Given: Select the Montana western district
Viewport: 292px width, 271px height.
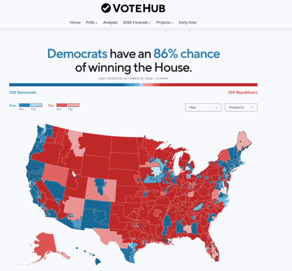Looking at the screenshot, I should pyautogui.click(x=76, y=143).
